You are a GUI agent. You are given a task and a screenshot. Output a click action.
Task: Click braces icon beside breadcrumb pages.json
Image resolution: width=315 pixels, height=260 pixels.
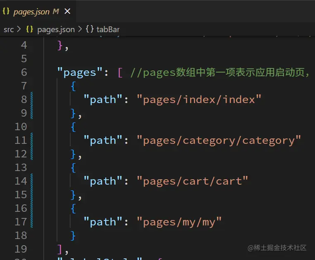point(29,29)
